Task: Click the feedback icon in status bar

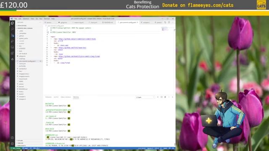Action: 169,148
